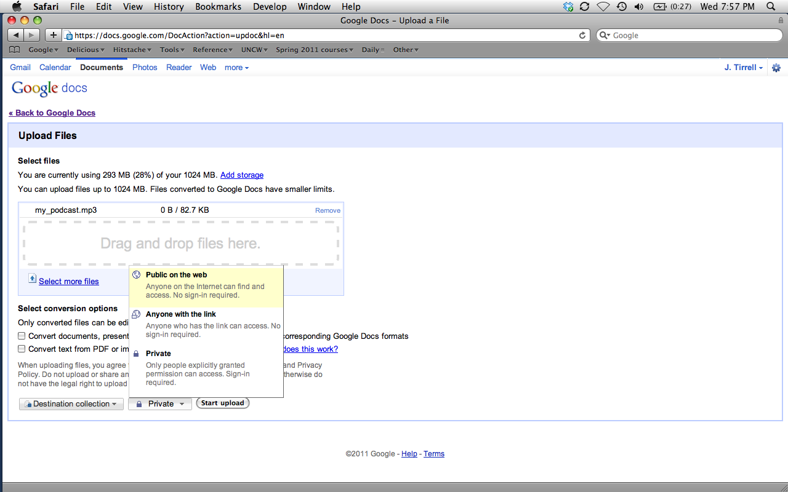Open the File menu
The width and height of the screenshot is (788, 492).
77,7
